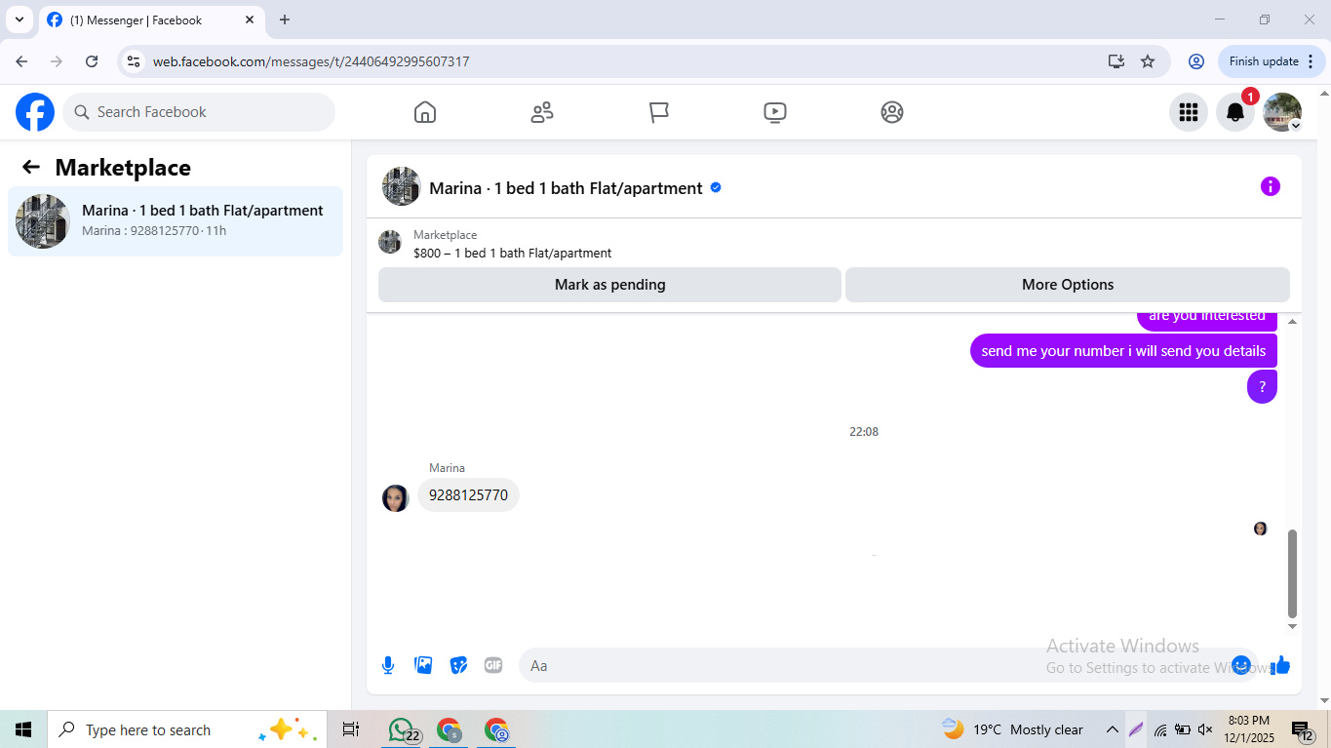This screenshot has width=1331, height=748.
Task: Select the Messenger | Facebook tab
Action: pyautogui.click(x=151, y=20)
